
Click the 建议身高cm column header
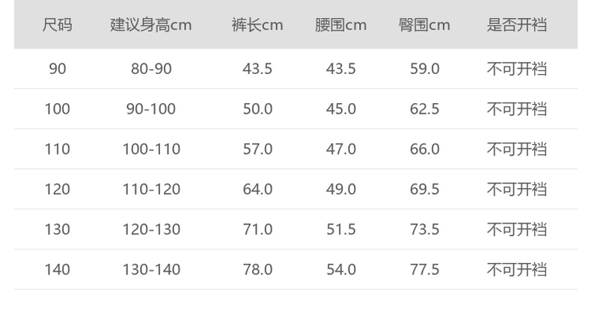click(151, 25)
